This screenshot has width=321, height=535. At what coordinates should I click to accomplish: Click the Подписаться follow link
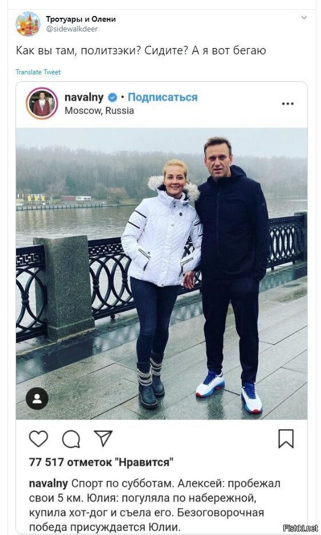[163, 97]
